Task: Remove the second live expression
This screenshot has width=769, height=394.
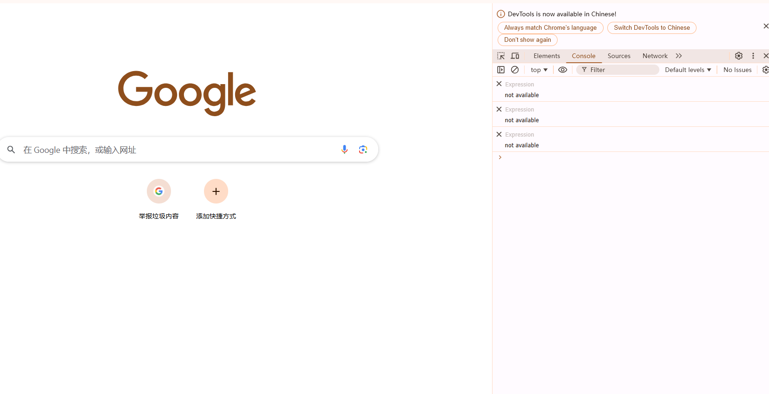Action: 499,109
